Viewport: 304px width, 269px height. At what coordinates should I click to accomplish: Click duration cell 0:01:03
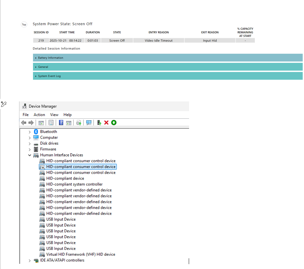click(x=93, y=41)
